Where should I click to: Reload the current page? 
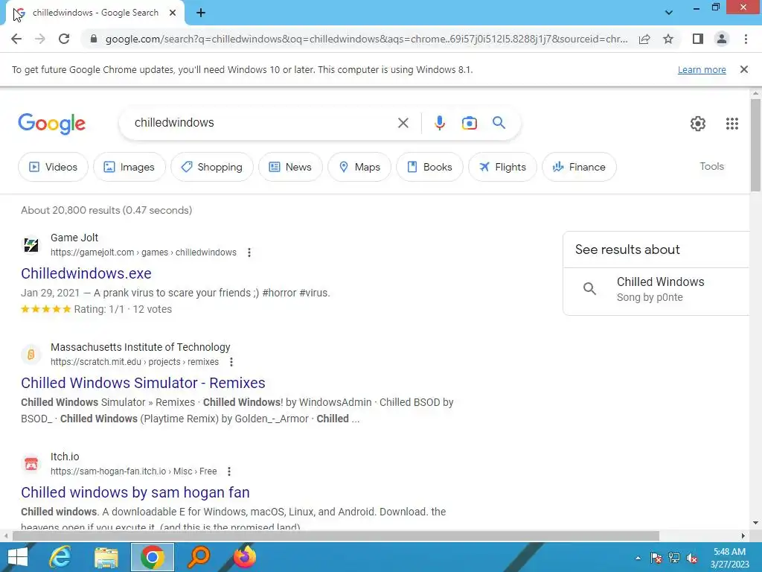pos(64,39)
